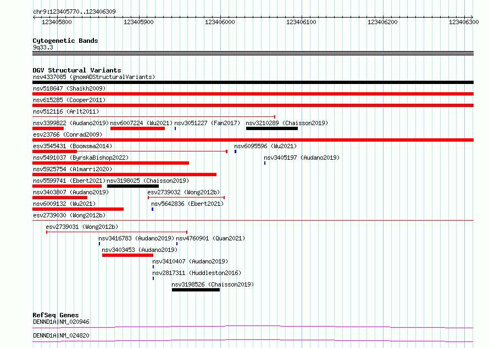Open esv23766 (Conrad2009) variant label
Screen dimensions: 489x348
coord(68,134)
